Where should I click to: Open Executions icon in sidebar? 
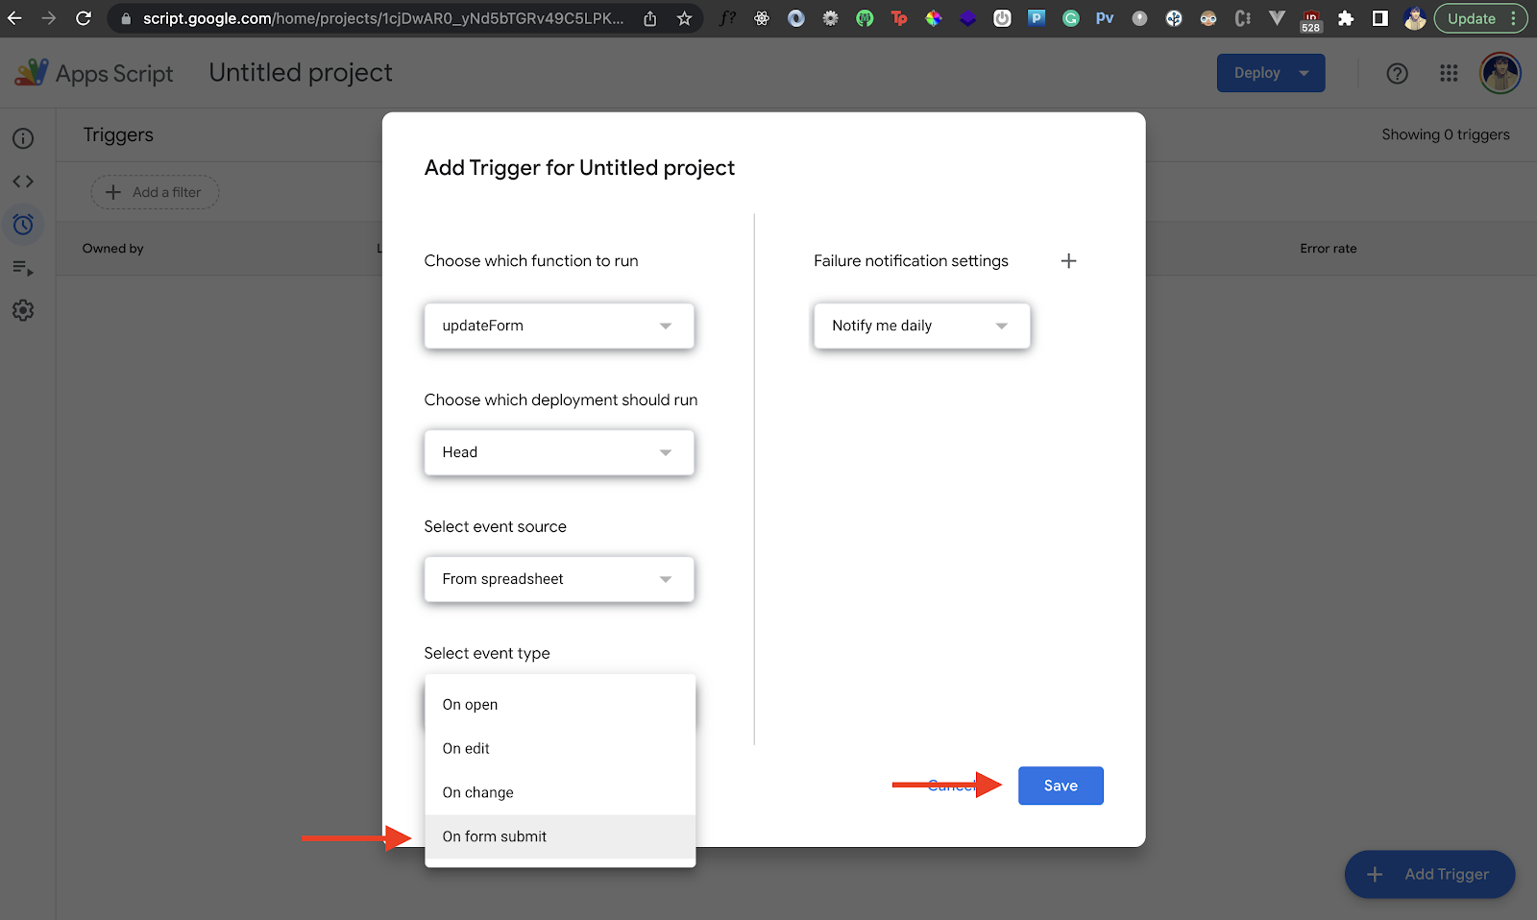[x=23, y=268]
